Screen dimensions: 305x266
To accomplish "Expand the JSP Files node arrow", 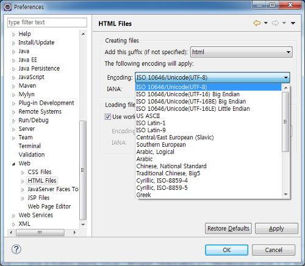I will pos(23,198).
